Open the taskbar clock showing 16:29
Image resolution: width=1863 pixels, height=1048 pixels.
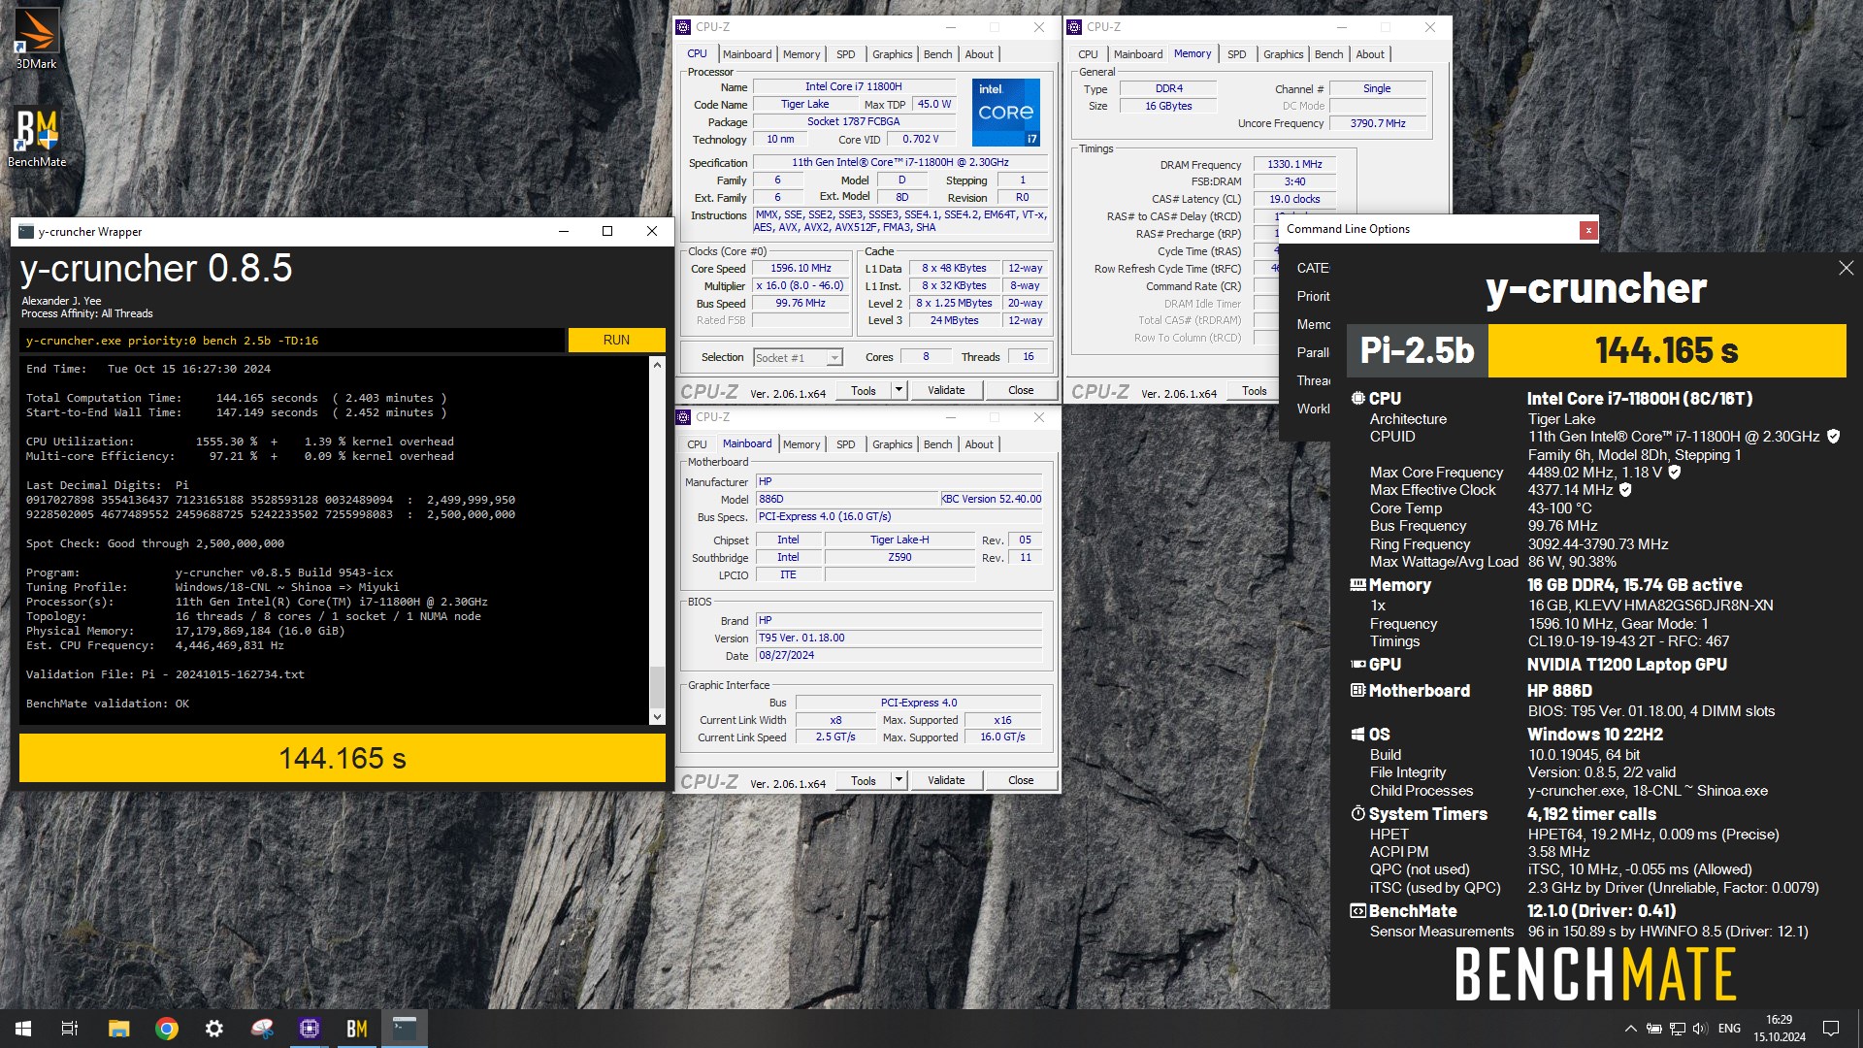click(x=1780, y=1029)
